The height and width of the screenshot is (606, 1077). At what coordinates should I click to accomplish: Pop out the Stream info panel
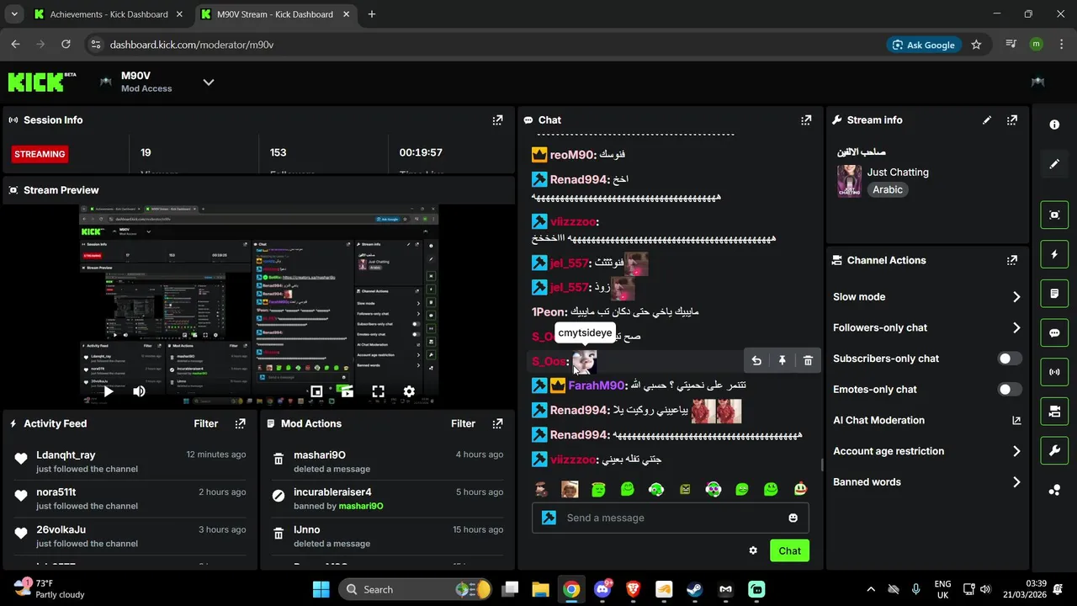1012,120
